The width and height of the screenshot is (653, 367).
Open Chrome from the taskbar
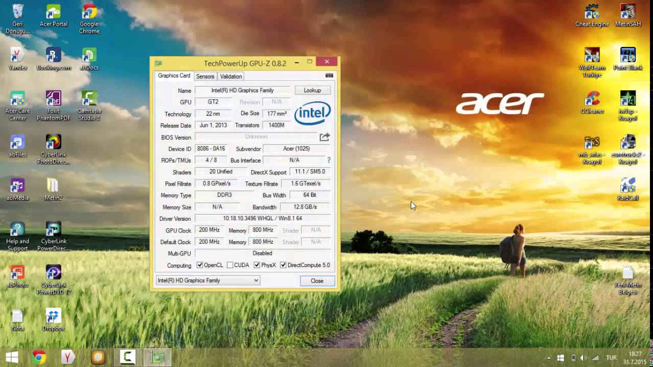click(38, 357)
